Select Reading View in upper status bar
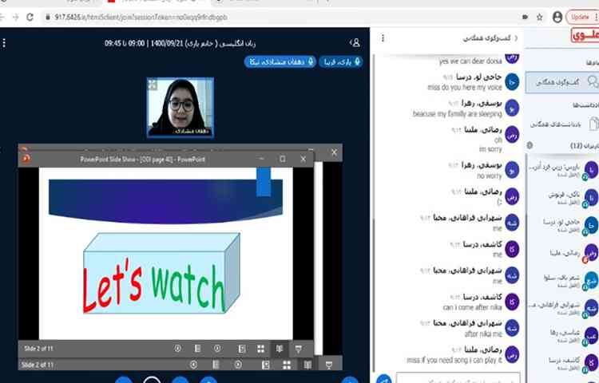Image resolution: width=599 pixels, height=383 pixels. point(280,349)
